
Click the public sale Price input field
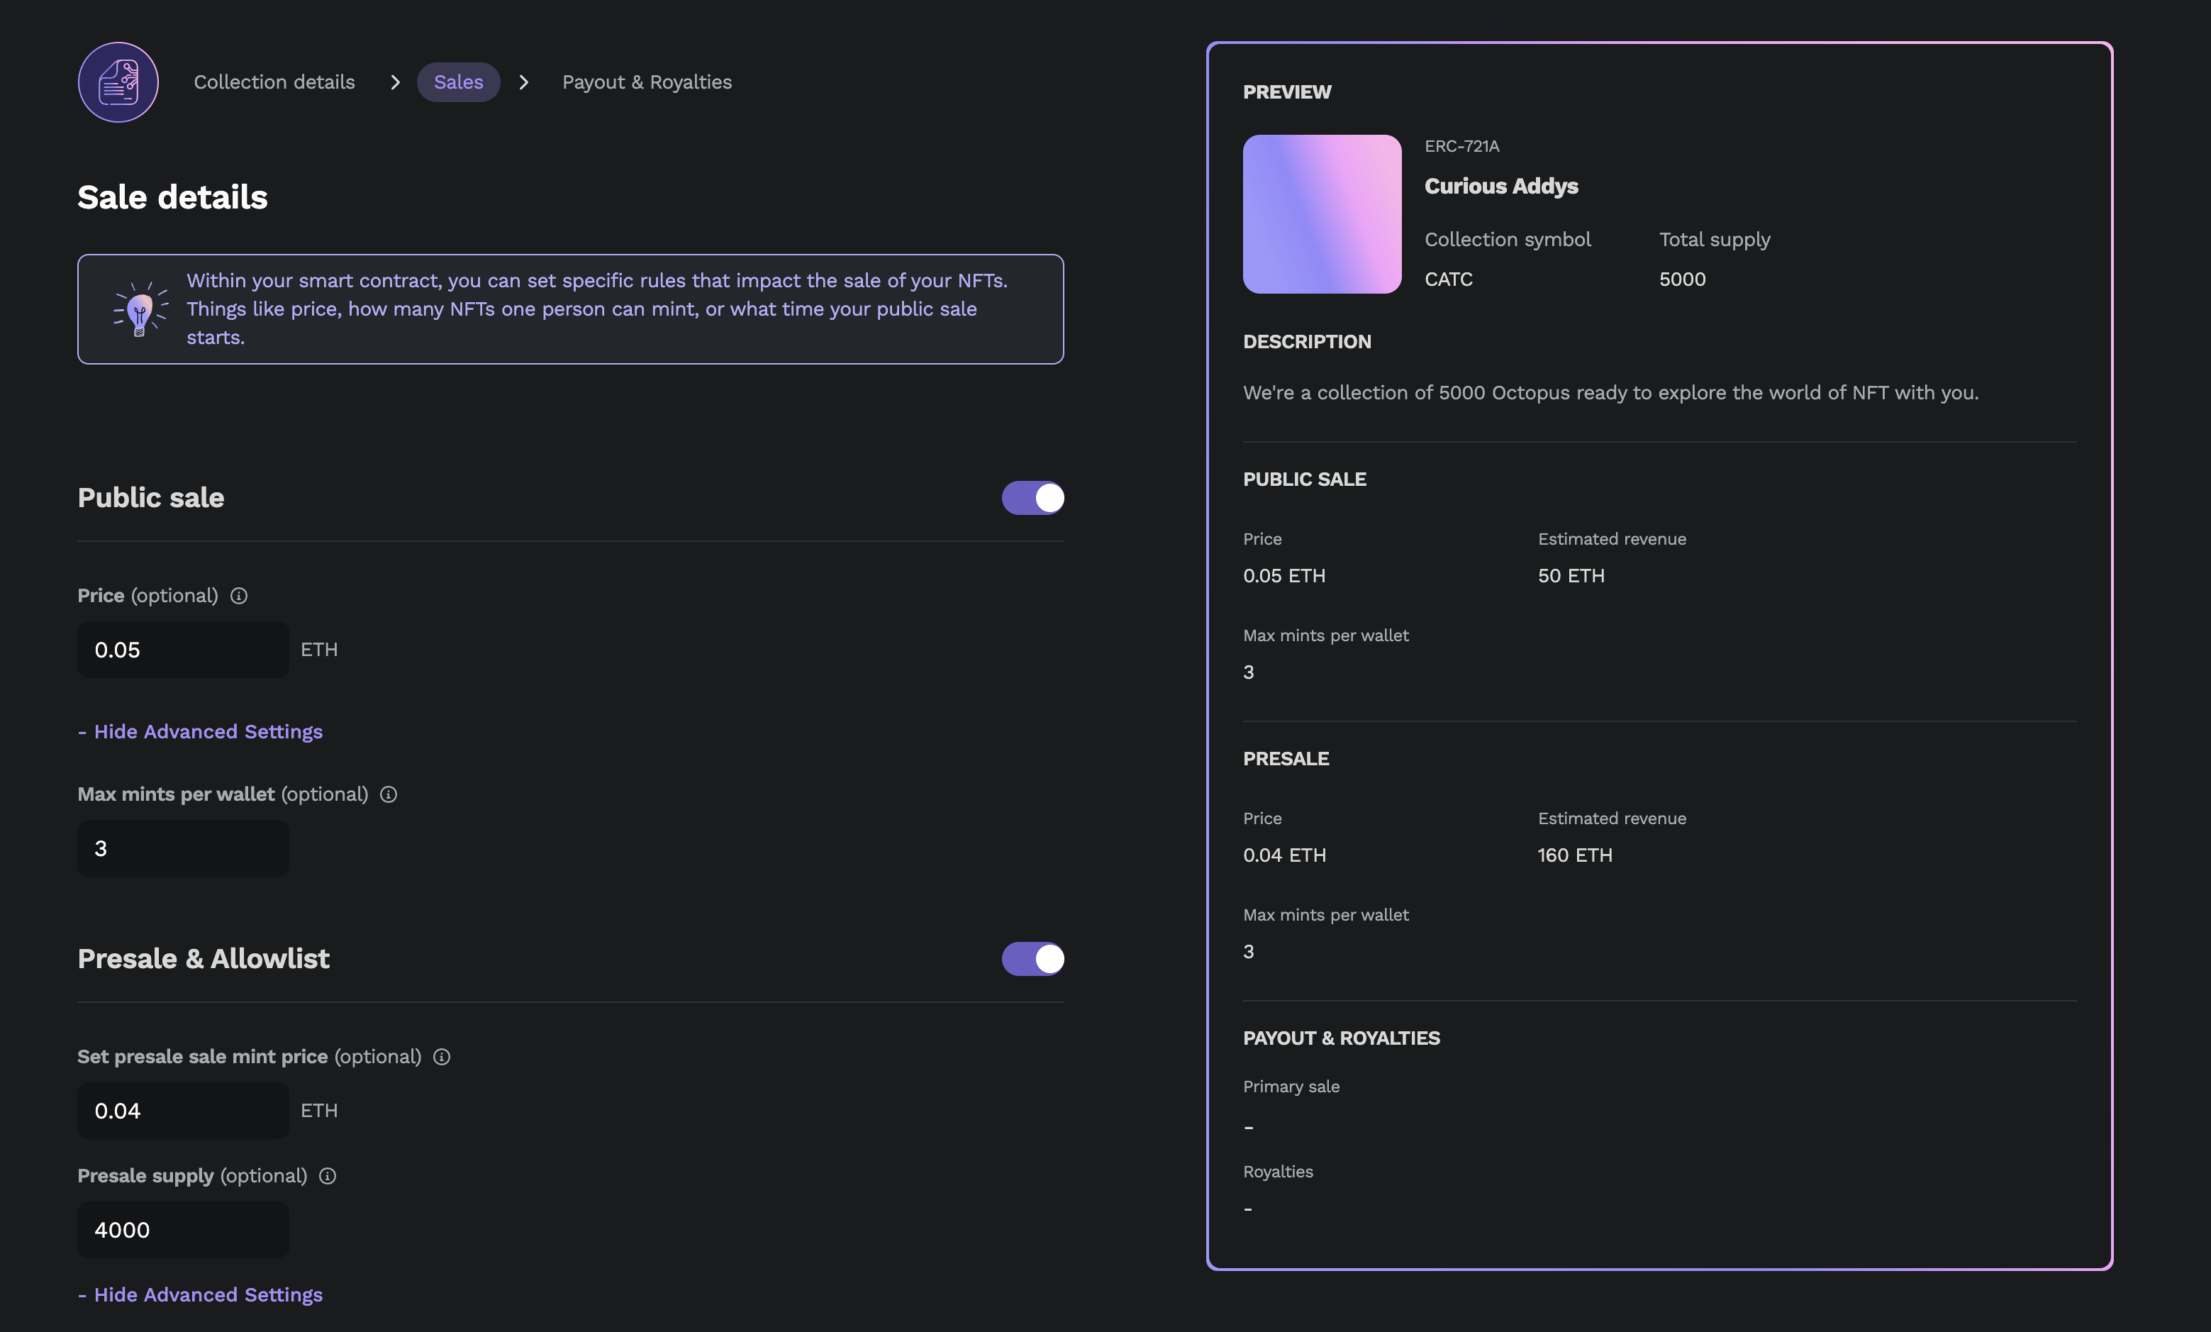pos(183,650)
